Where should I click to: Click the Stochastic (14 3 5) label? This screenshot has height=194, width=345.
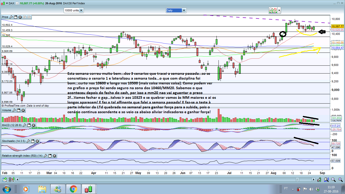point(14,141)
